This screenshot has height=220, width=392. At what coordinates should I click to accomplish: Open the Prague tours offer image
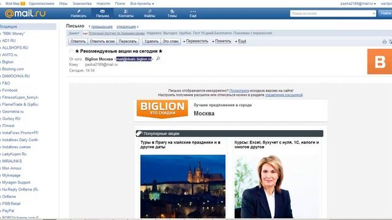pyautogui.click(x=183, y=186)
